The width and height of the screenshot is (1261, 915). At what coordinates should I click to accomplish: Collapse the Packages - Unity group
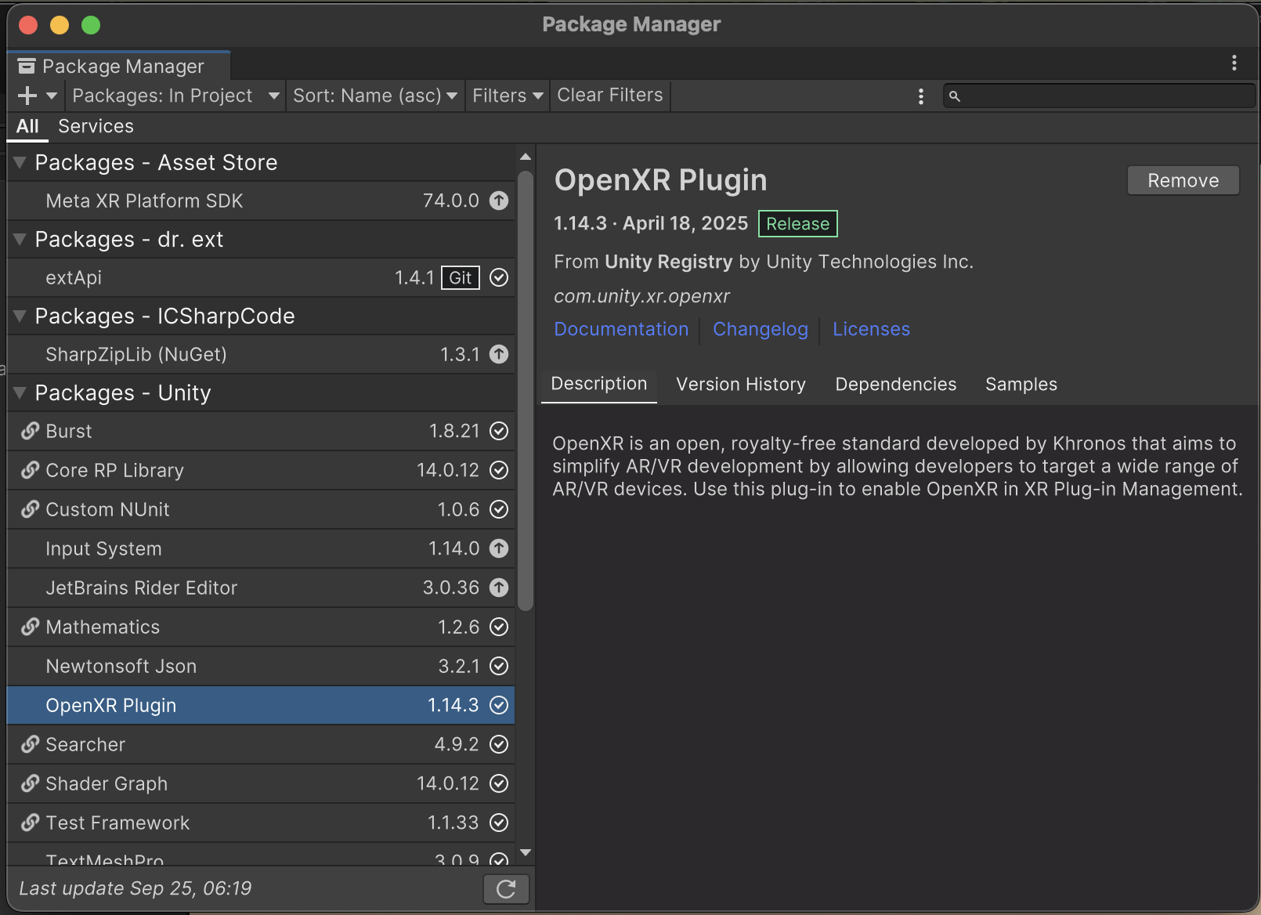pyautogui.click(x=20, y=393)
